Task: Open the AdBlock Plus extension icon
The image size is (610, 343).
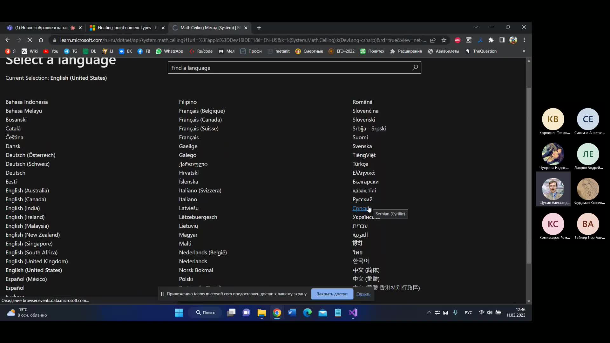Action: click(457, 40)
